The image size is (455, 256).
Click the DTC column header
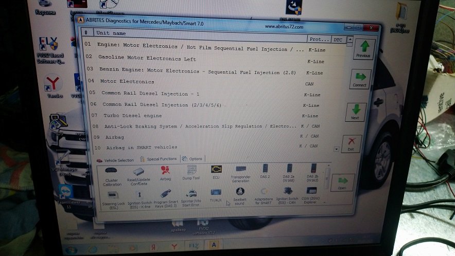coord(338,40)
